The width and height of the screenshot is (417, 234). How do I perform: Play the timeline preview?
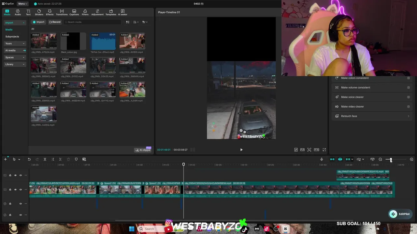tap(241, 150)
